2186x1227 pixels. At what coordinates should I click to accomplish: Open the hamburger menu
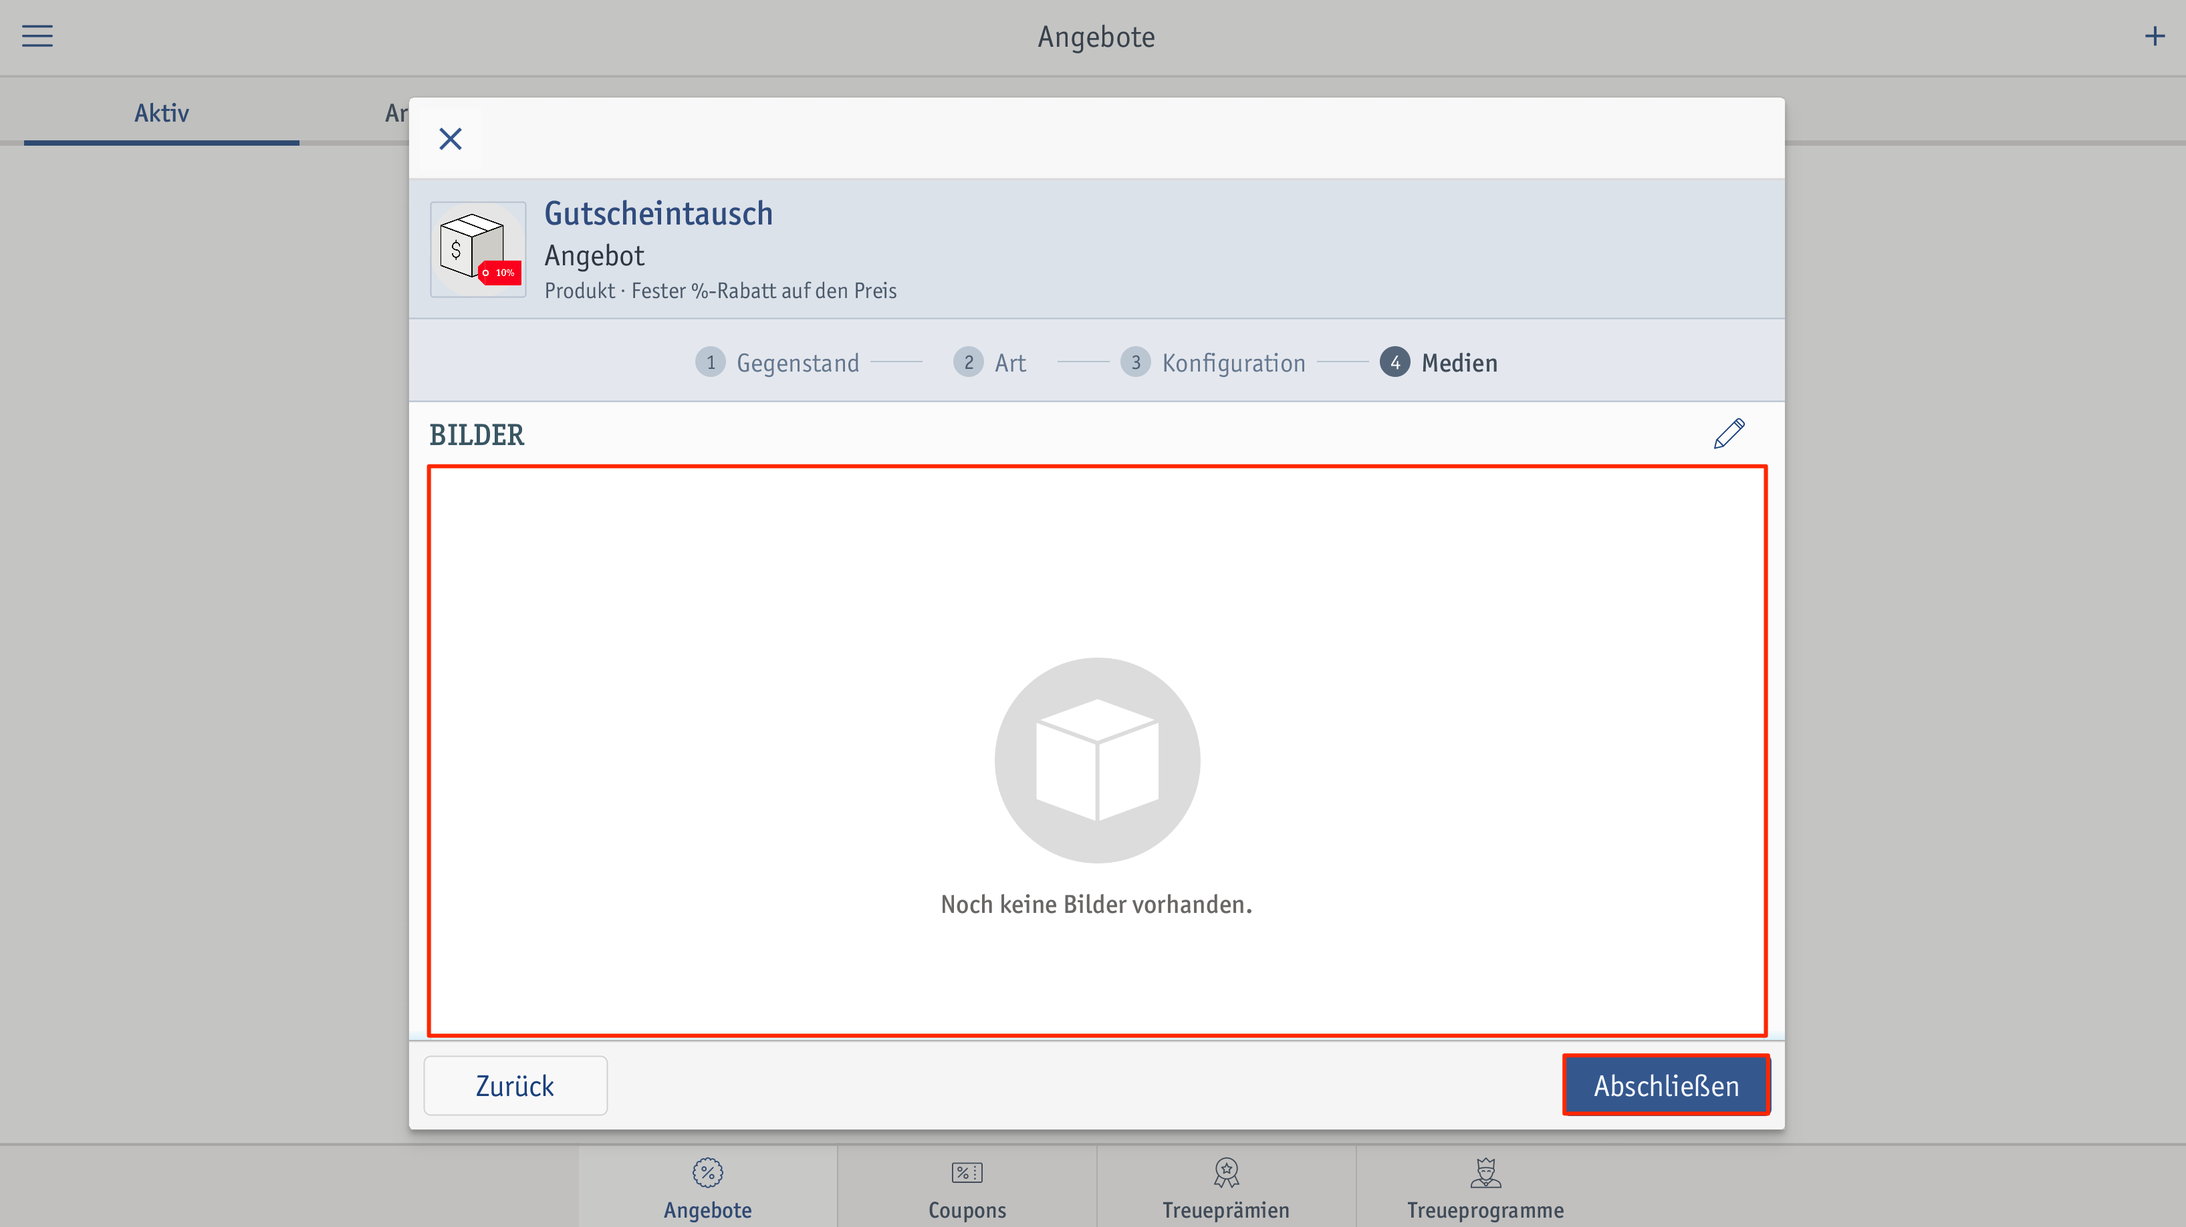tap(37, 35)
